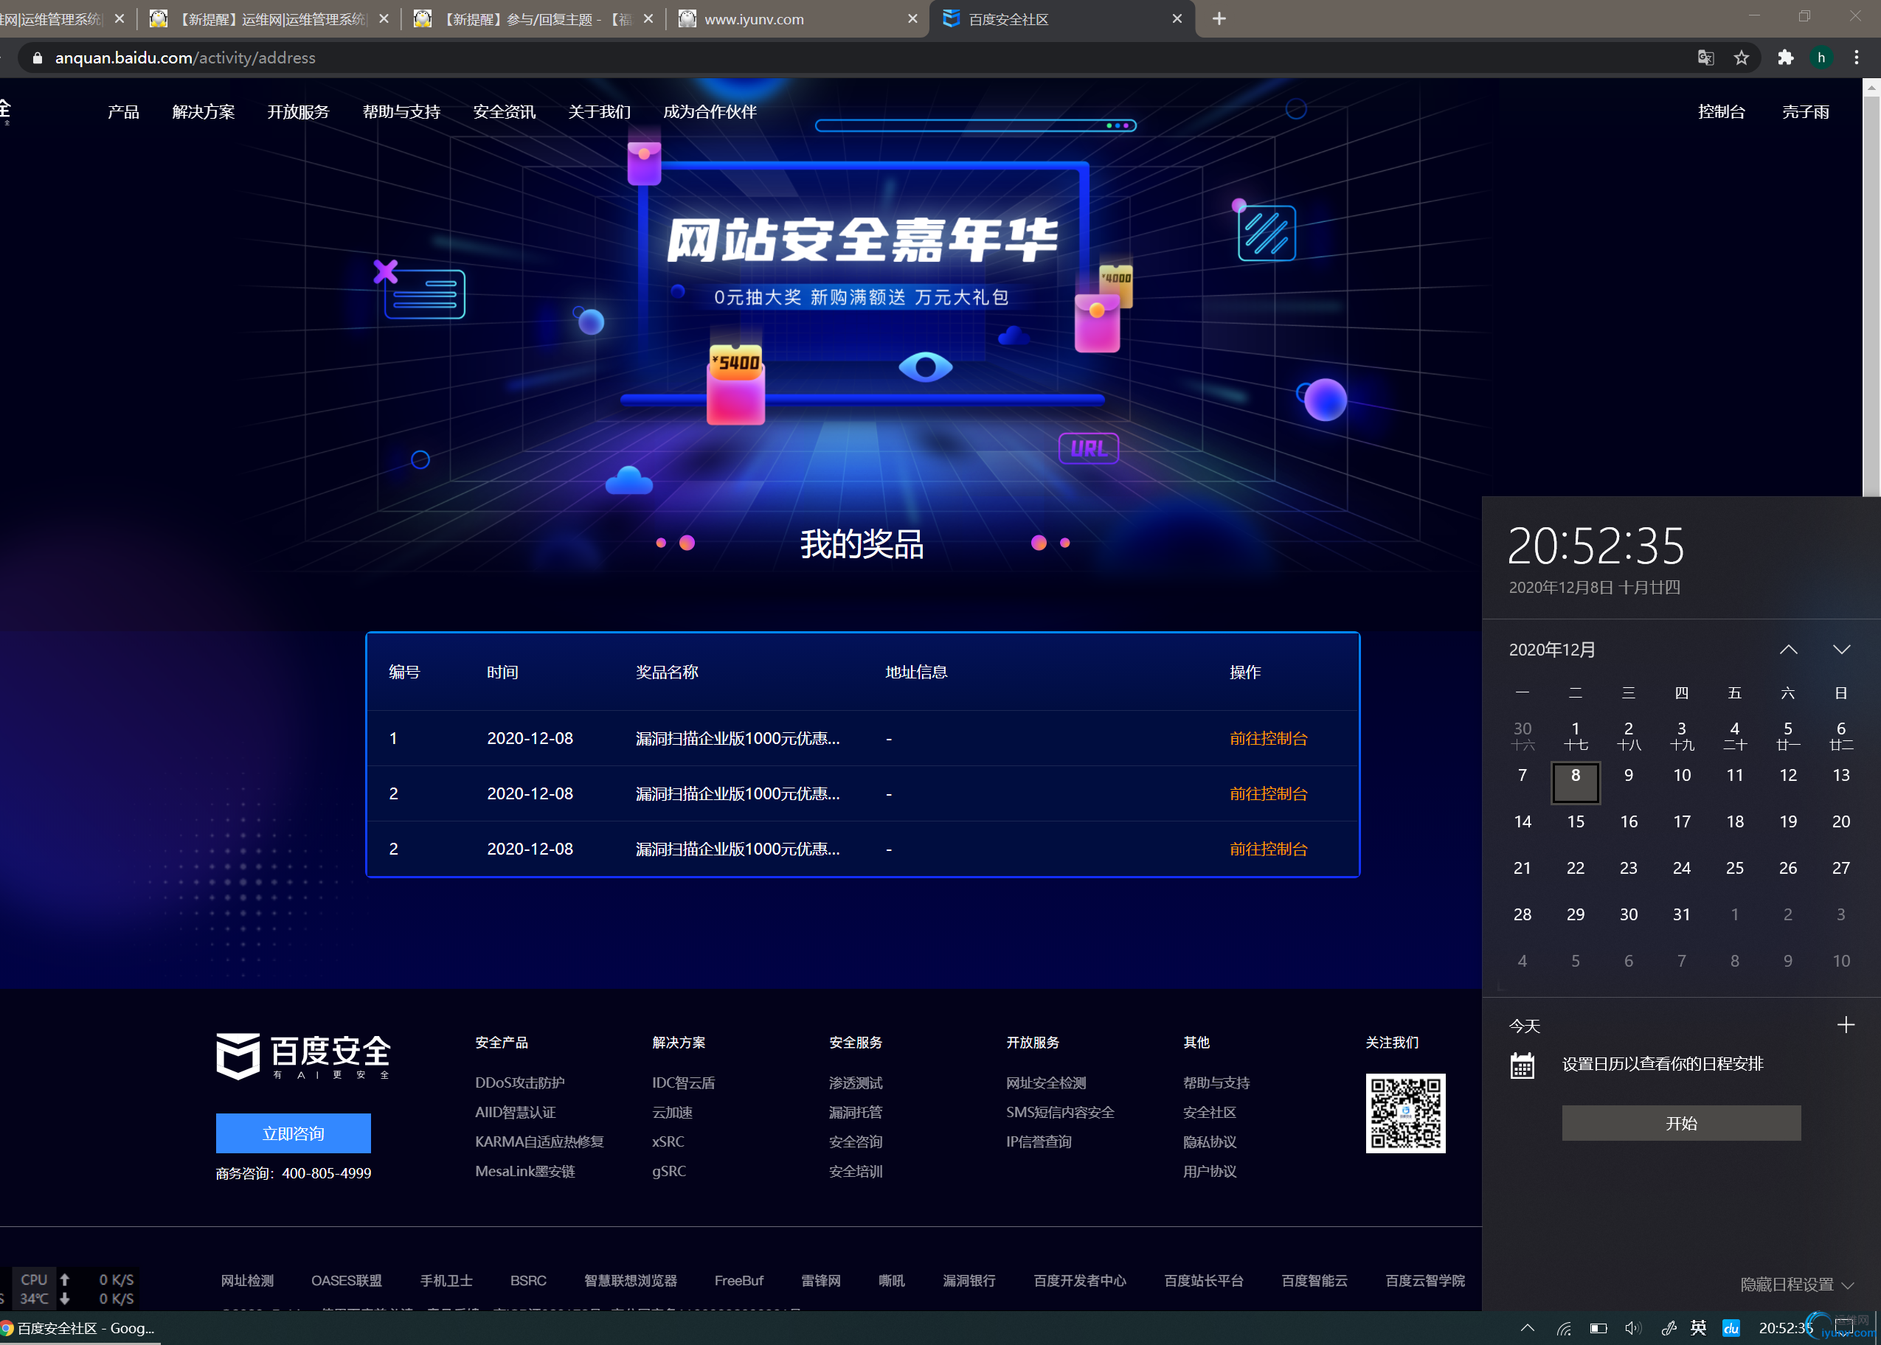Image resolution: width=1881 pixels, height=1345 pixels.
Task: Switch to the 参与/回复主题 tab
Action: pos(534,19)
